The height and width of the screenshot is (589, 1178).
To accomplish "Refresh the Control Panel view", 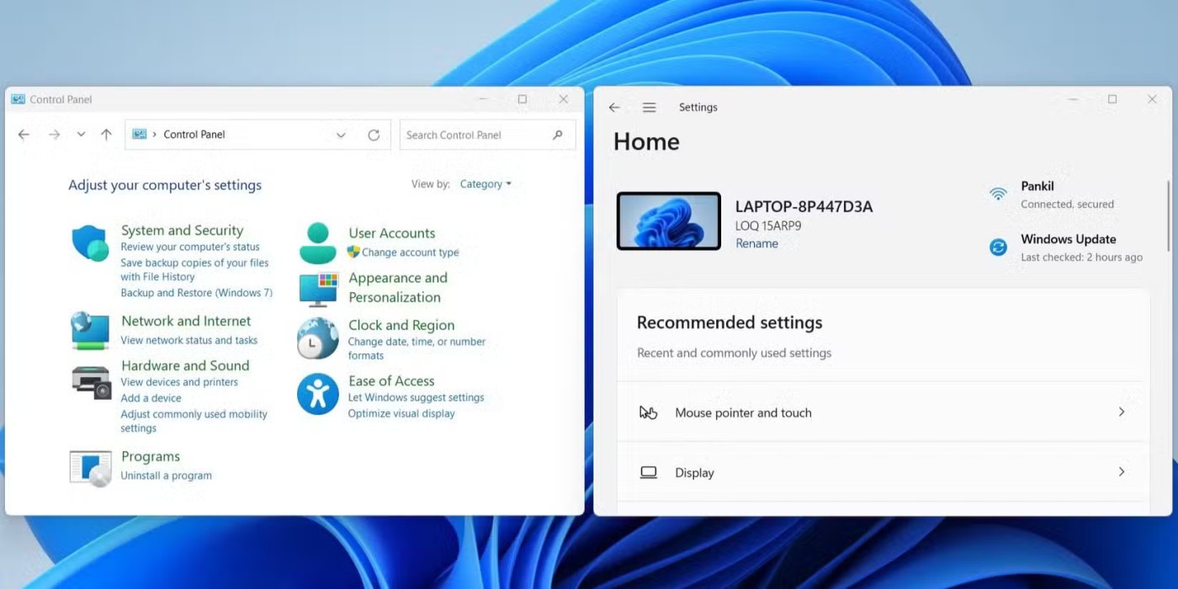I will point(374,135).
